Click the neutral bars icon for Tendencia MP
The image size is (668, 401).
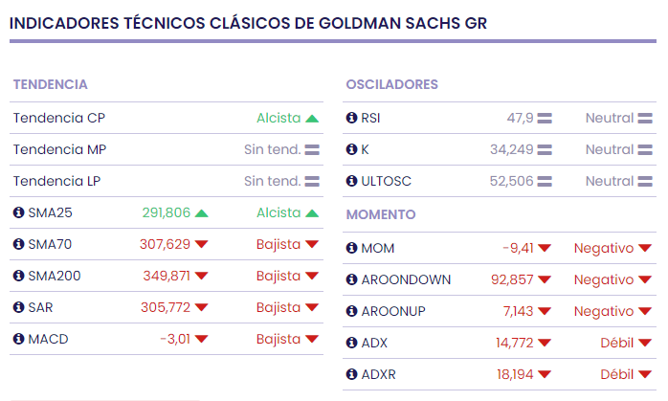[x=311, y=150]
